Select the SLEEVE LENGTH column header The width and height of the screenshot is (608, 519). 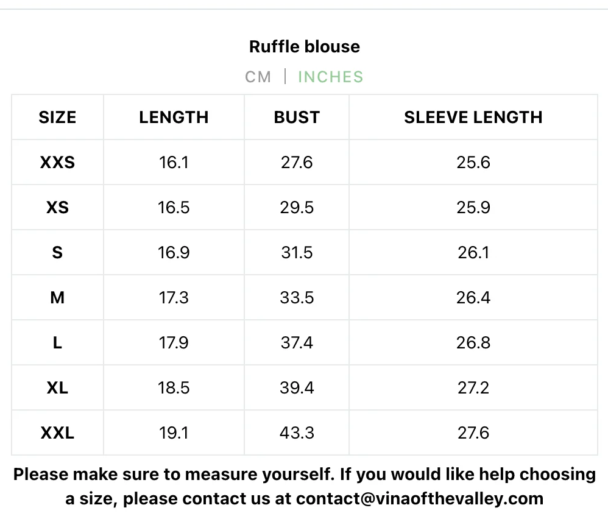(x=473, y=117)
